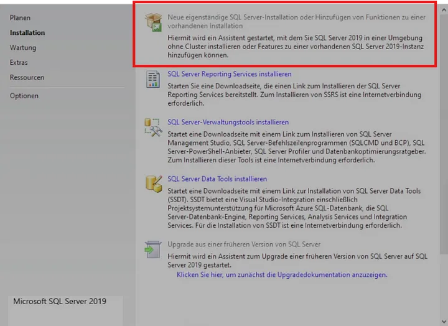Open the Upgradedokumentation anzeigen link

click(282, 274)
